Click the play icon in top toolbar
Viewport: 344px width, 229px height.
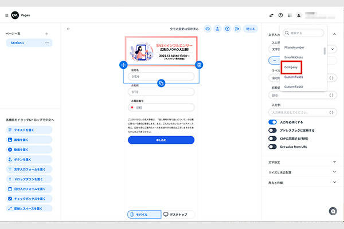click(227, 28)
